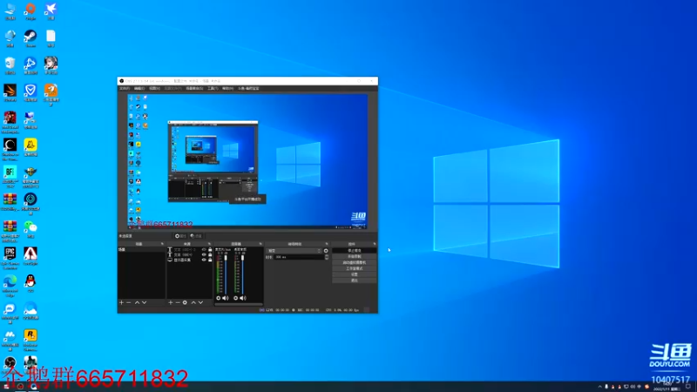This screenshot has height=392, width=697.
Task: Click the settings button in the controls dock
Action: point(355,274)
